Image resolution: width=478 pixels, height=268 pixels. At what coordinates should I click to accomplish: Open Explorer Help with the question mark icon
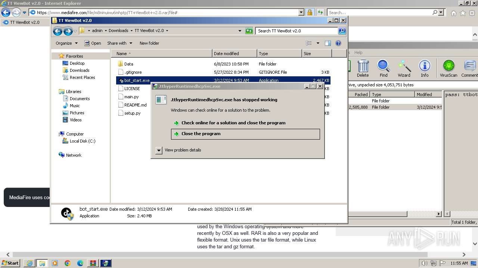click(338, 43)
